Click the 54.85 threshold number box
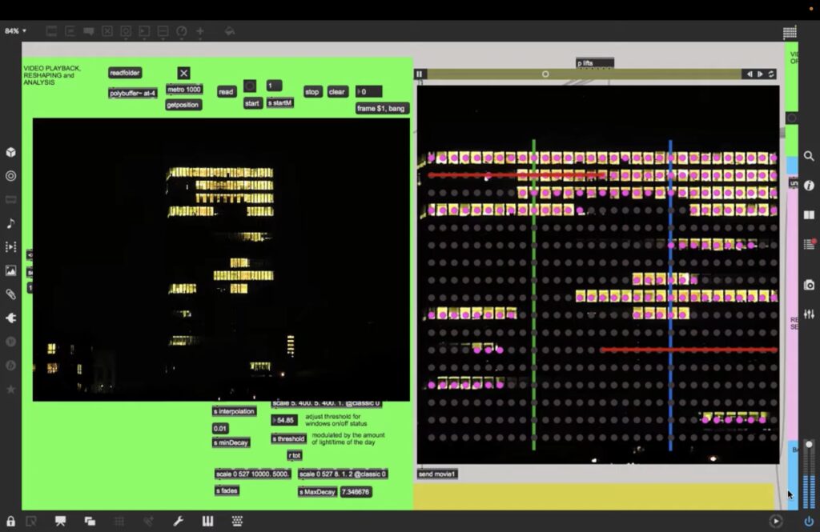 (x=285, y=420)
